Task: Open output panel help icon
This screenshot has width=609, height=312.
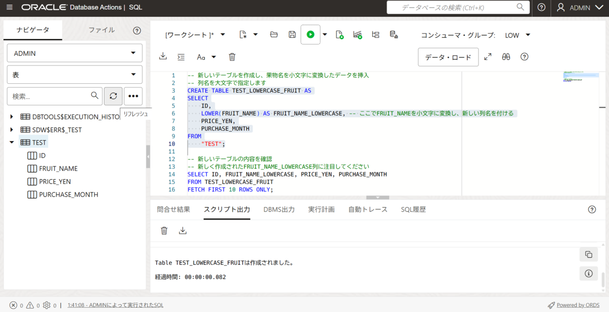Action: pos(592,210)
